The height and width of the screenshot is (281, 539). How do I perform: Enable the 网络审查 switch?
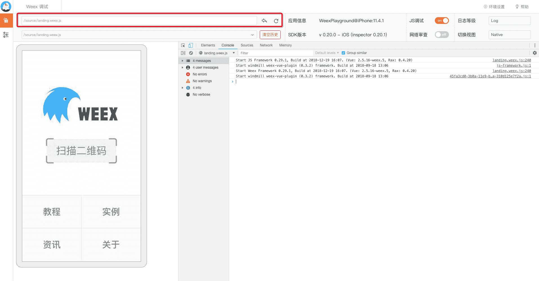tap(442, 35)
